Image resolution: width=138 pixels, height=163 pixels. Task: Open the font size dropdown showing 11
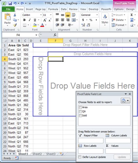(51, 15)
